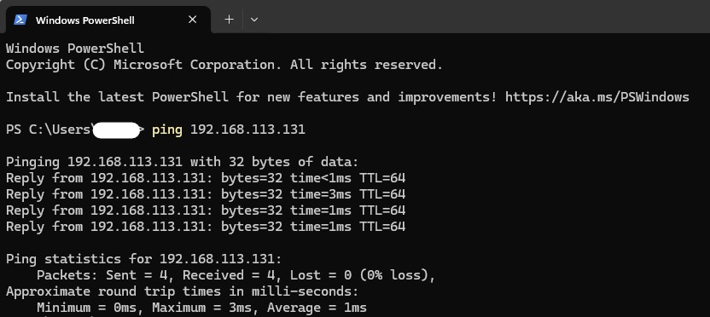Viewport: 710px width, 317px height.
Task: Open a new tab with the plus icon
Action: click(229, 20)
